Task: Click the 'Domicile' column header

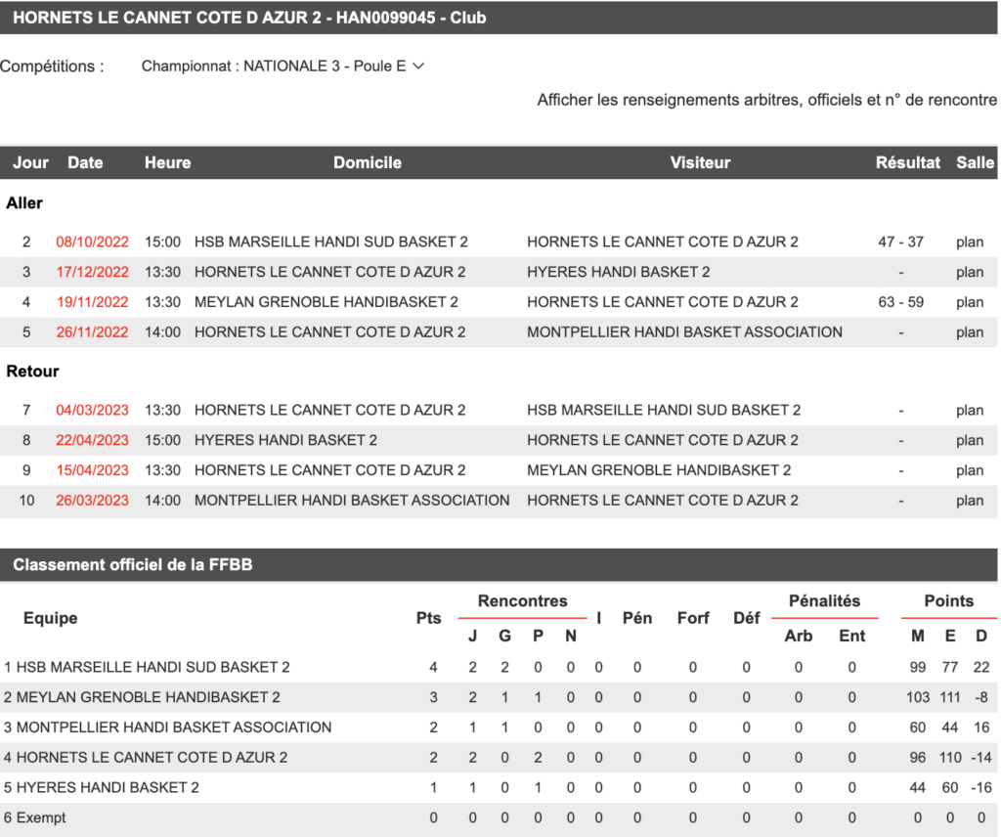Action: pyautogui.click(x=368, y=162)
